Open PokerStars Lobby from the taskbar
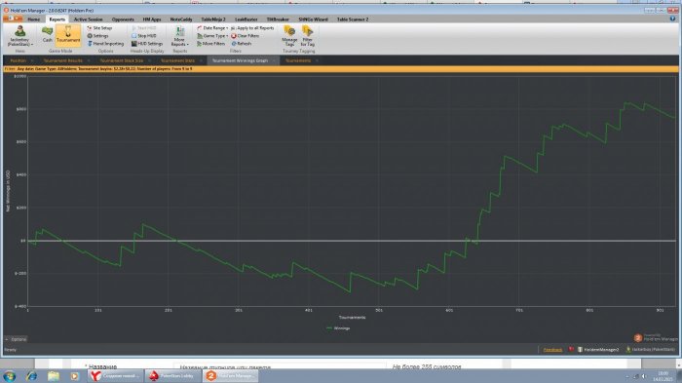The width and height of the screenshot is (682, 383). 172,375
